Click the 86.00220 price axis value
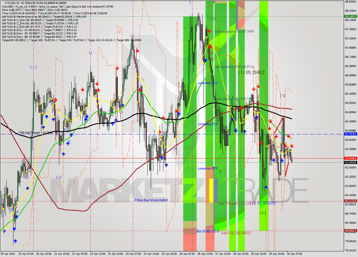358x257 pixels. click(351, 75)
